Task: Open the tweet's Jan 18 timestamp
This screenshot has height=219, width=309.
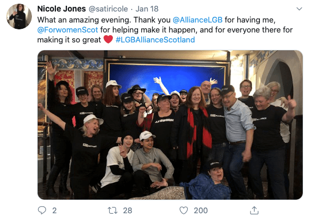Action: pyautogui.click(x=147, y=9)
